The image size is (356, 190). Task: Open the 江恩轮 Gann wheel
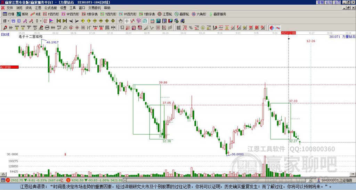click(x=165, y=14)
